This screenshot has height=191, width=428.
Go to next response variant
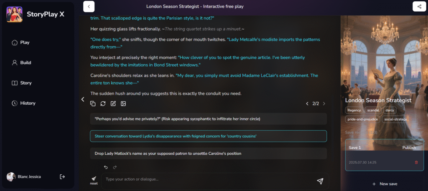tap(324, 103)
